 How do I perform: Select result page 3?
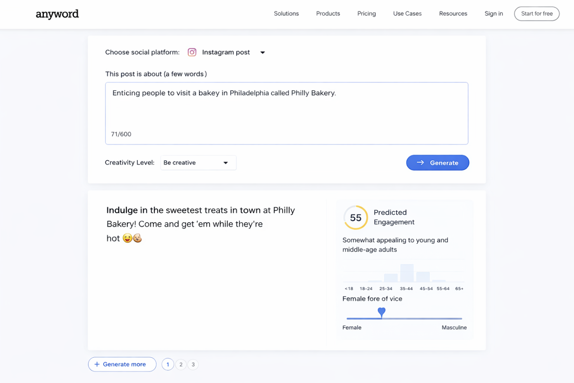(193, 364)
